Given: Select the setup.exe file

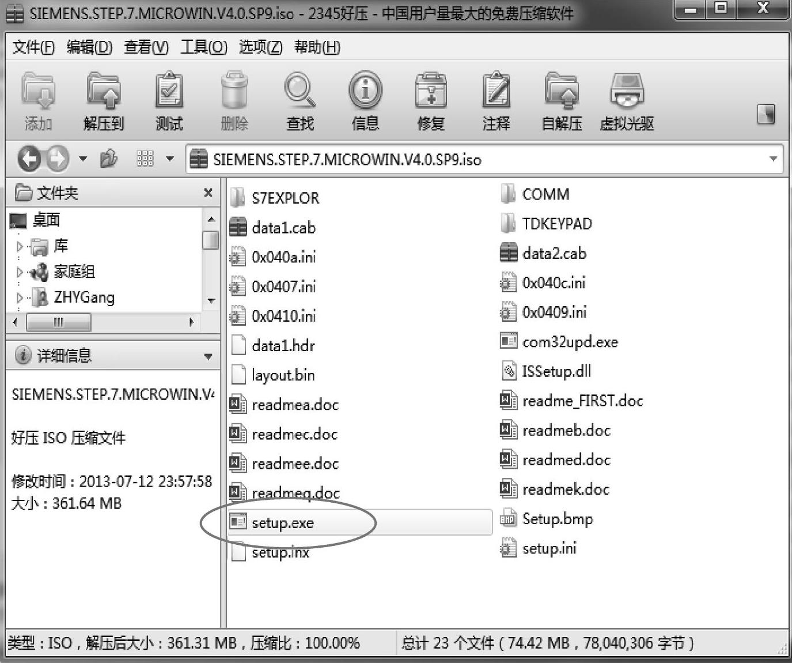Looking at the screenshot, I should [360, 522].
